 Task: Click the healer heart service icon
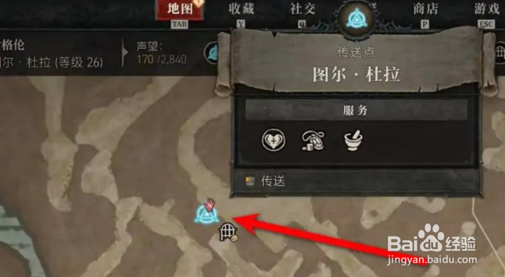coord(273,140)
